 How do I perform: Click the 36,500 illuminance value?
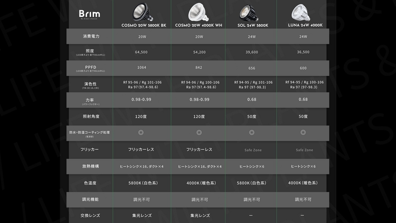pos(303,52)
